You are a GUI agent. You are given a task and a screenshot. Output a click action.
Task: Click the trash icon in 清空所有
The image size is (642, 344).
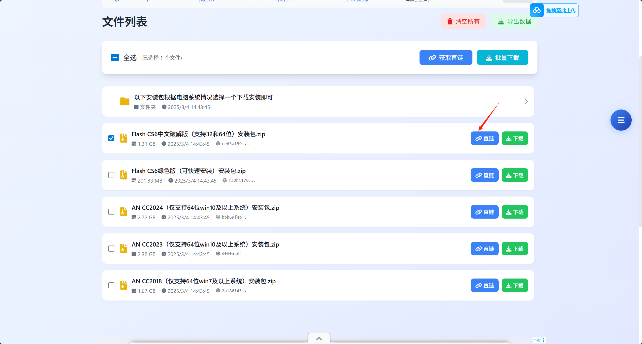[x=450, y=21]
